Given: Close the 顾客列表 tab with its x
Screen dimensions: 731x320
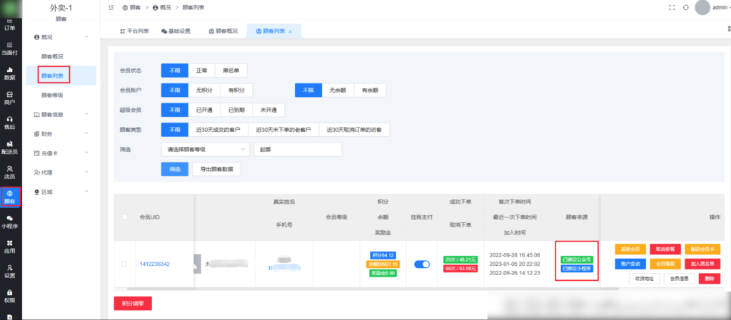Looking at the screenshot, I should 290,31.
